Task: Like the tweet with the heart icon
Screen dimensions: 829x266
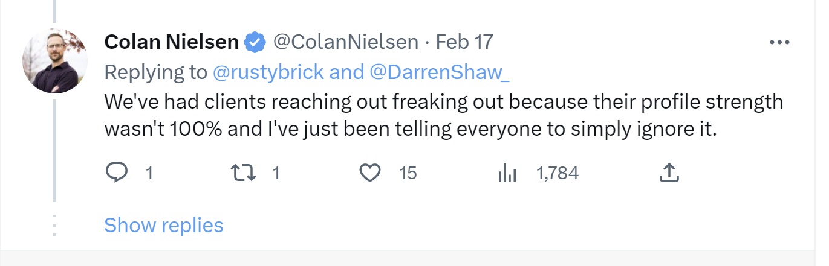Action: [370, 174]
